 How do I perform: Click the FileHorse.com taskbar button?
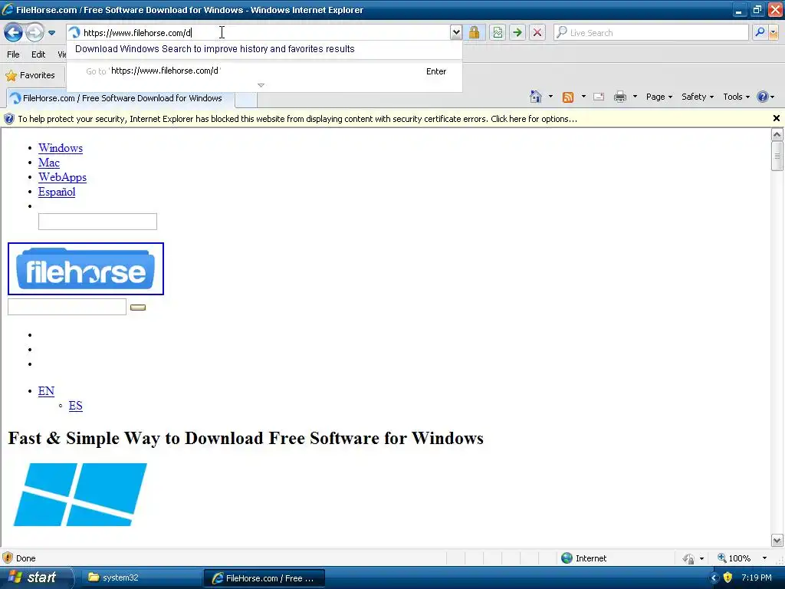(x=264, y=578)
